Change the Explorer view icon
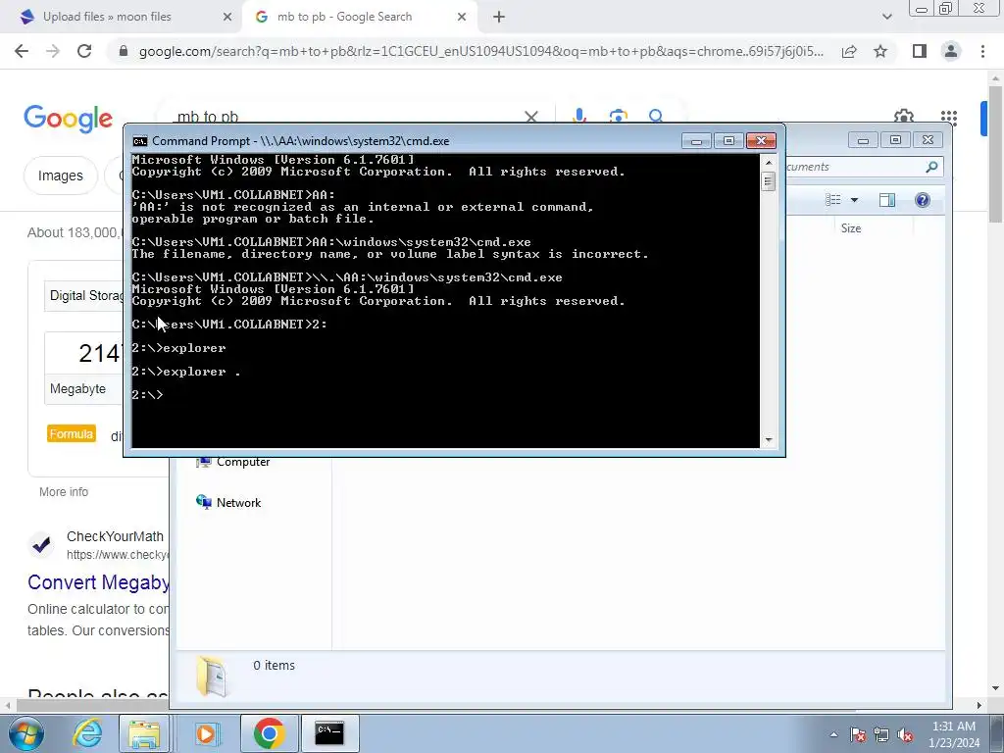The image size is (1004, 753). (833, 200)
